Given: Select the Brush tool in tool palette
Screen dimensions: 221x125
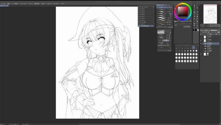Looking at the screenshot, I should (x=194, y=15).
